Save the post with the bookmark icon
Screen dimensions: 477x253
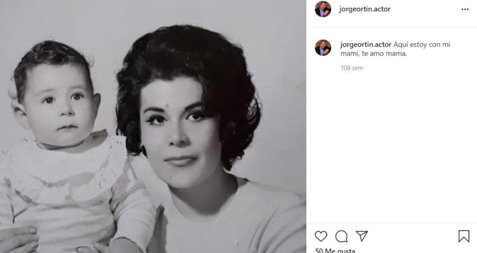[463, 236]
